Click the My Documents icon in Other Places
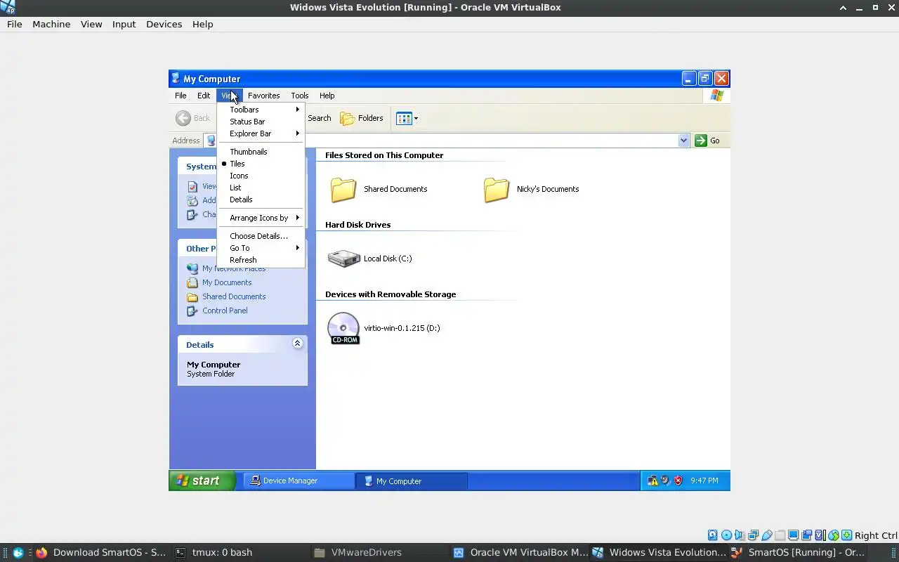This screenshot has width=899, height=562. pos(192,282)
